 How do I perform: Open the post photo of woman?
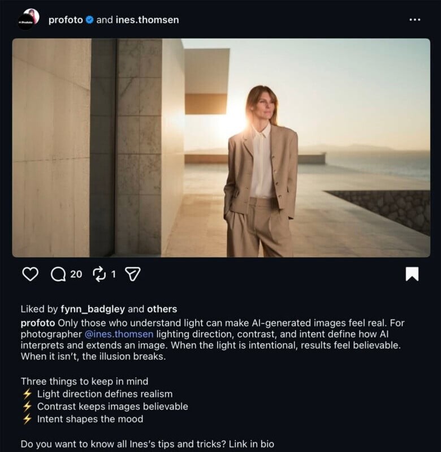[x=221, y=148]
